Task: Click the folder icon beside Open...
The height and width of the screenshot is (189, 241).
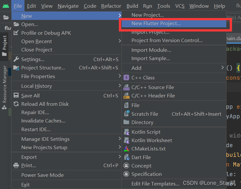Action: click(x=16, y=24)
